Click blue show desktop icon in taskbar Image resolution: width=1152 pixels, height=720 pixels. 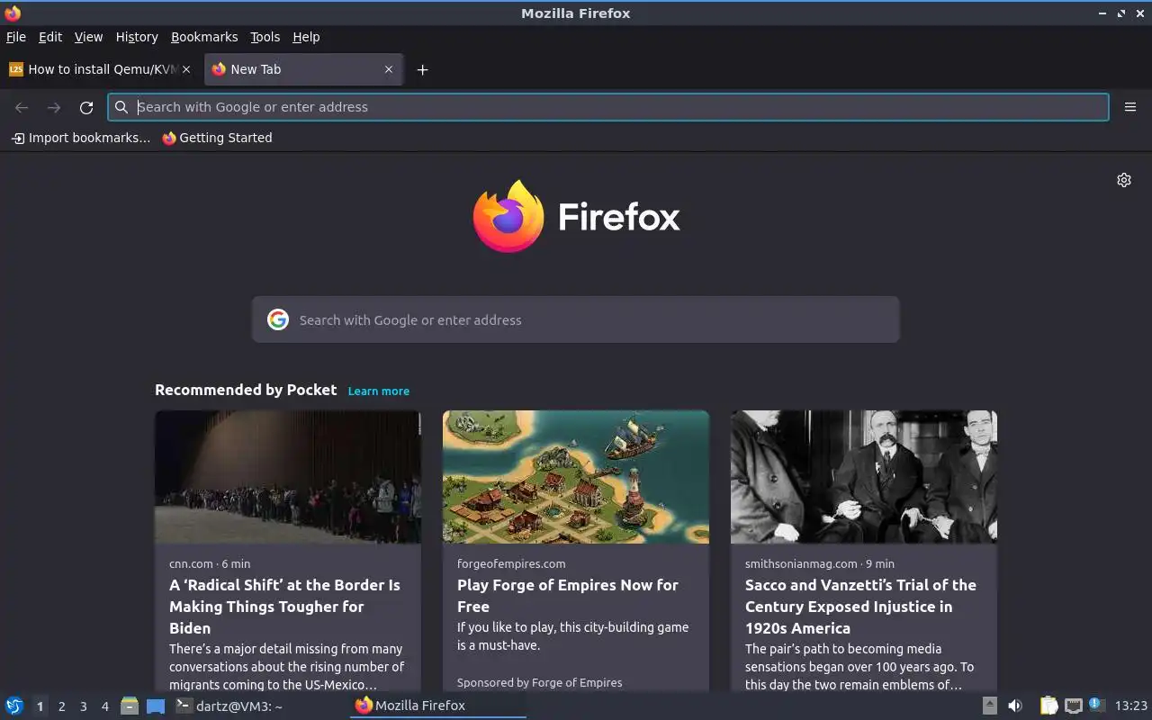[156, 706]
